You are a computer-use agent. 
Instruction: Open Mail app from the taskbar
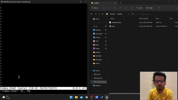pos(81,97)
